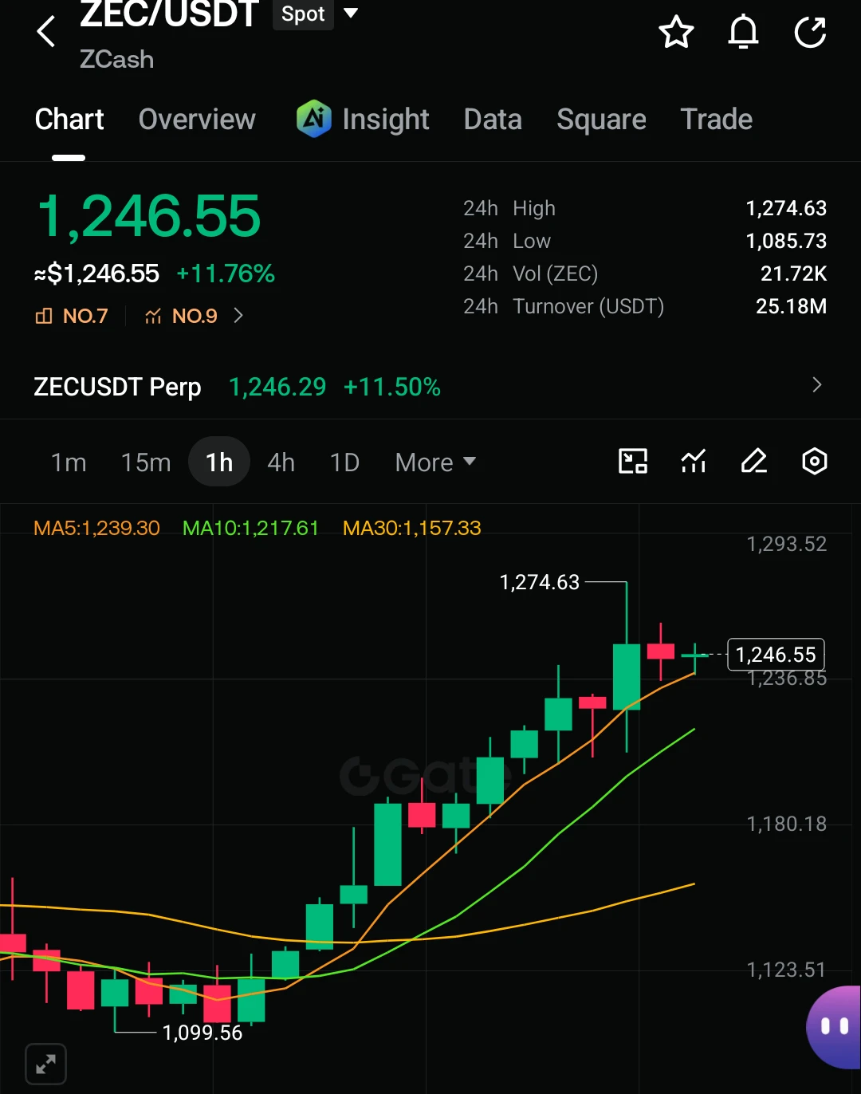The width and height of the screenshot is (861, 1094).
Task: Tap the 24h Vol value 21.72K
Action: 793,273
